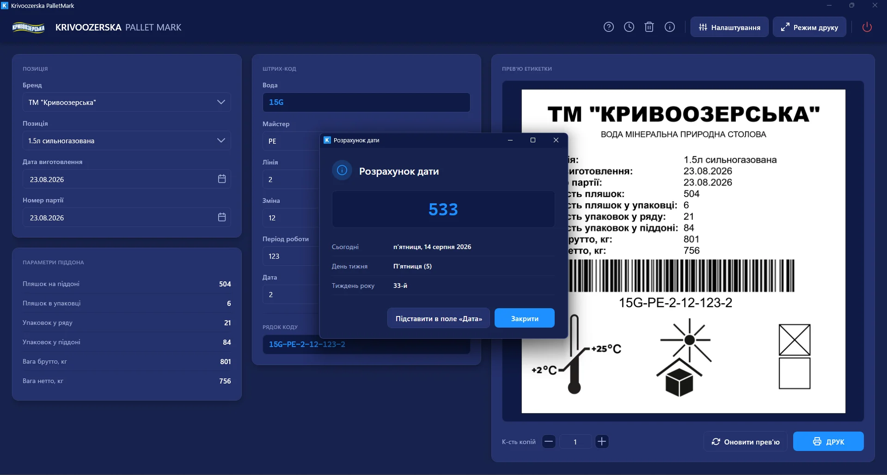The image size is (887, 475).
Task: Click the trash bin icon in header
Action: coord(649,27)
